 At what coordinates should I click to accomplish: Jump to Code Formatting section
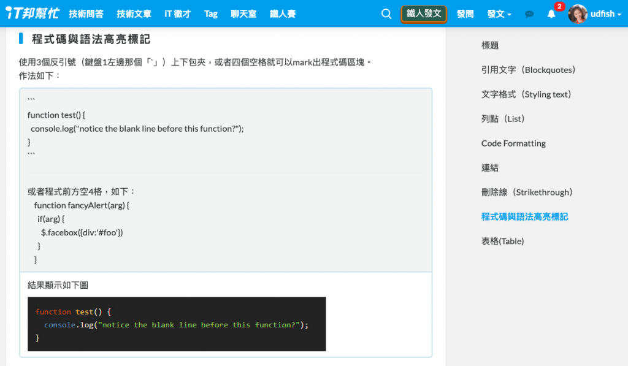click(513, 143)
